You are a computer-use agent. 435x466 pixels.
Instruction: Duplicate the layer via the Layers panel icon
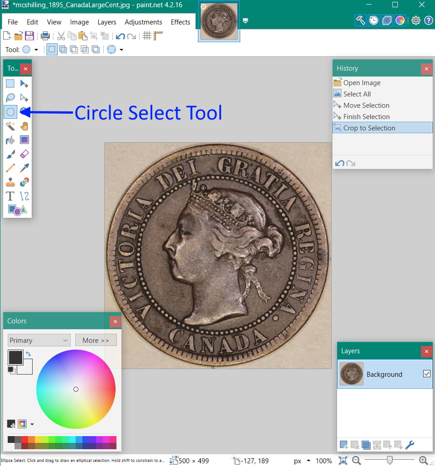pos(366,445)
